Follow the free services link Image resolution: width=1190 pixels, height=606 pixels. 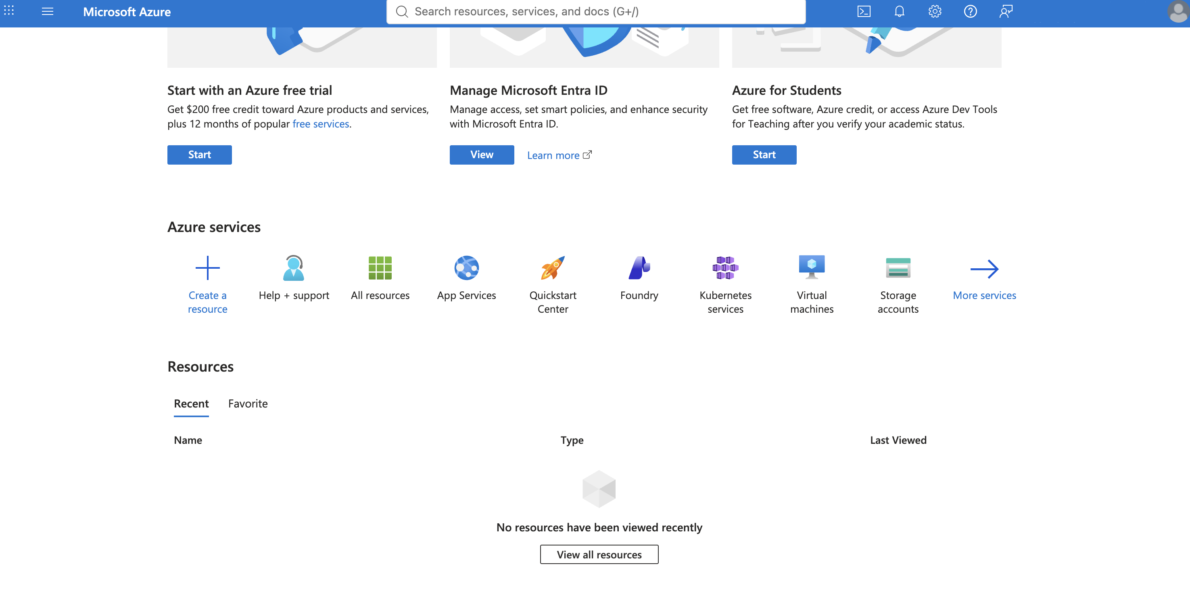(321, 124)
